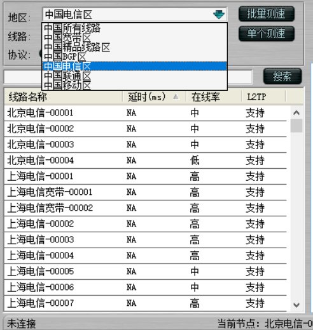Click 支持 cell in 上海电信-00006 row
This screenshot has width=313, height=330.
pos(255,287)
